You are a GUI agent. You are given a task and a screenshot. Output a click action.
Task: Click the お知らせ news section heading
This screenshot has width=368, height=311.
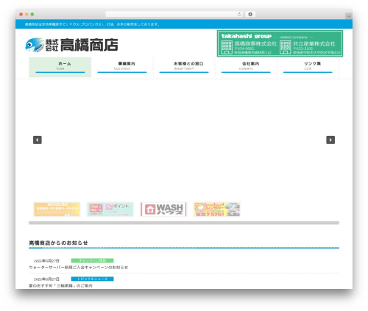pos(58,243)
